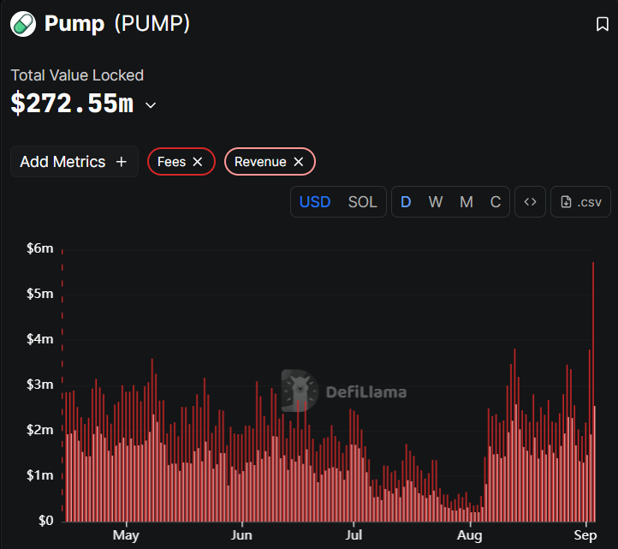The height and width of the screenshot is (549, 618).
Task: Toggle the Revenue metric chip
Action: point(270,161)
